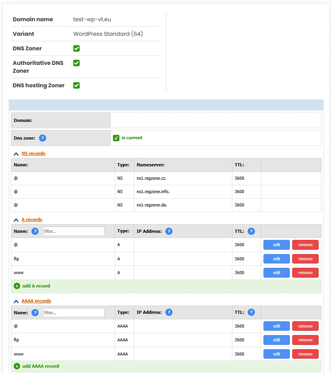Collapse the A records section
332x374 pixels.
tap(15, 219)
